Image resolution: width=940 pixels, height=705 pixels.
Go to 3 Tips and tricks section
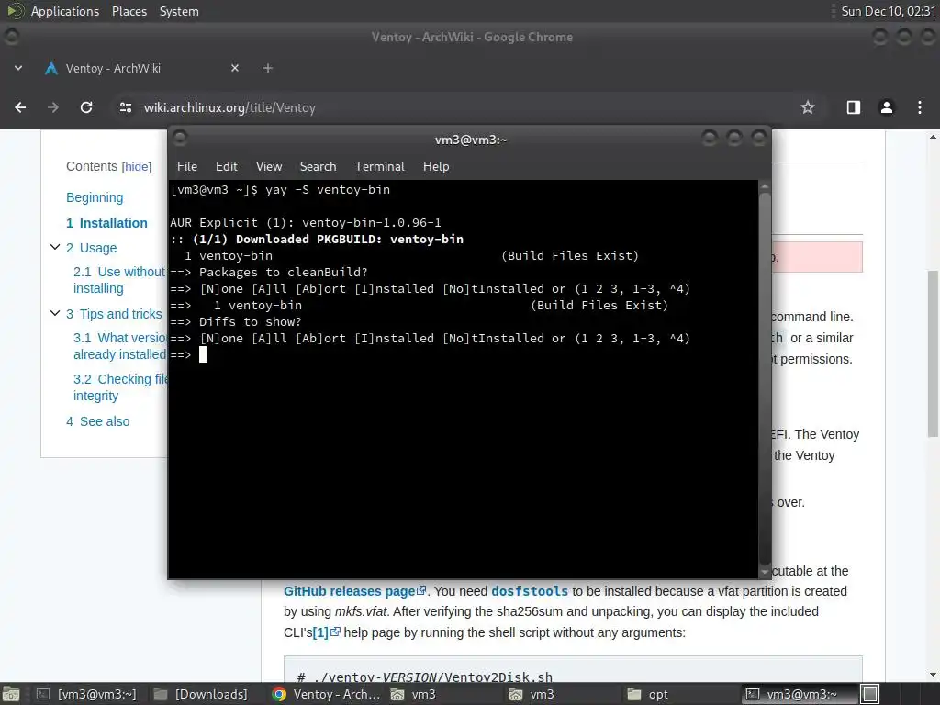click(x=114, y=314)
